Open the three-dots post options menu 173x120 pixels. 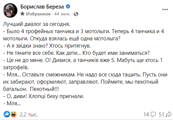pyautogui.click(x=165, y=10)
